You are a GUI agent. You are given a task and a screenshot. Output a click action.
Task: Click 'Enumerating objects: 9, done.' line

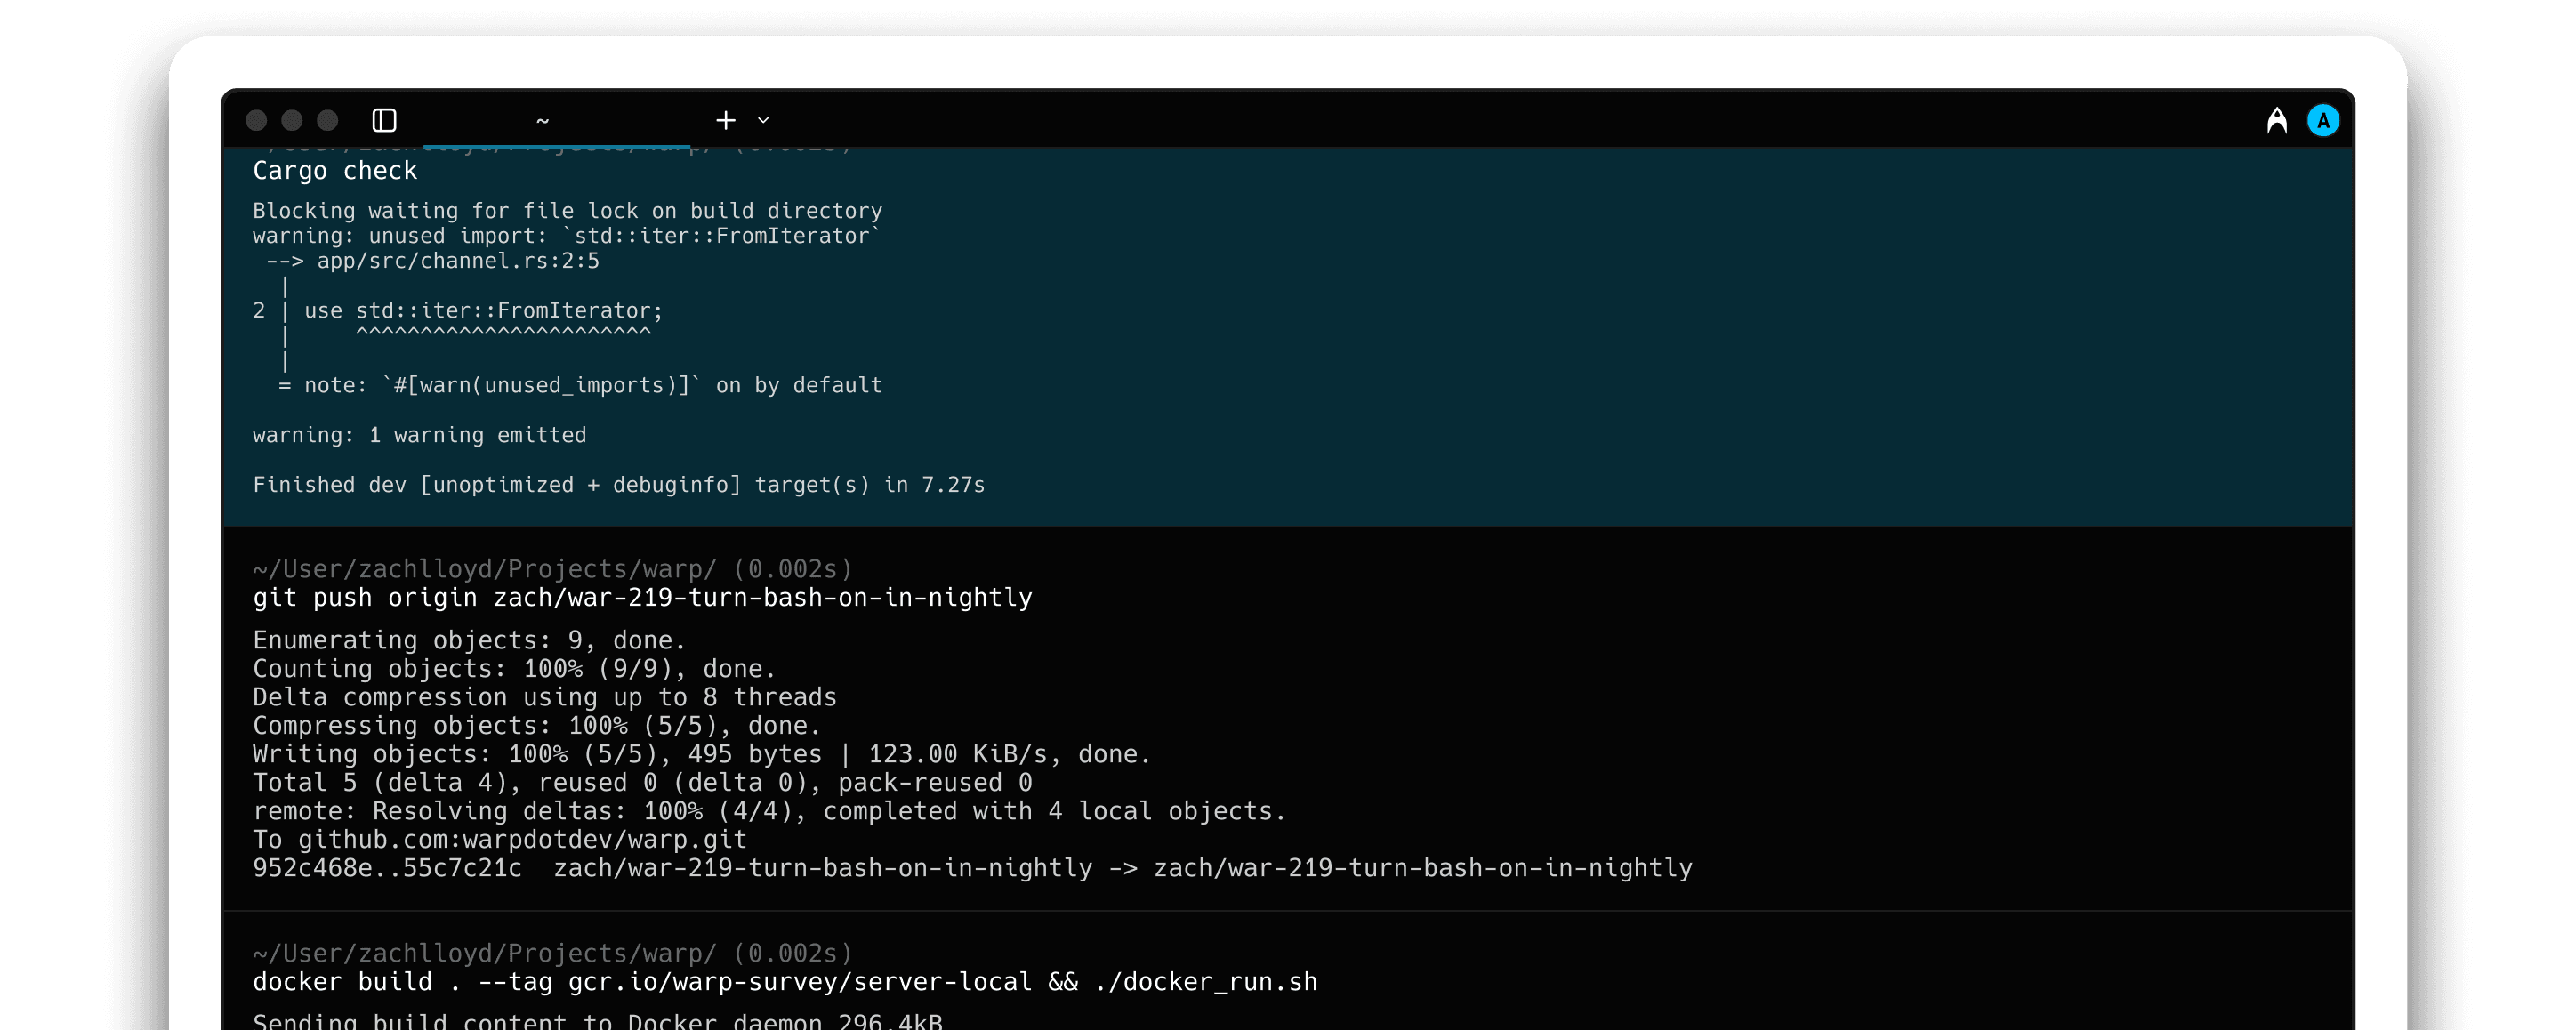[469, 640]
